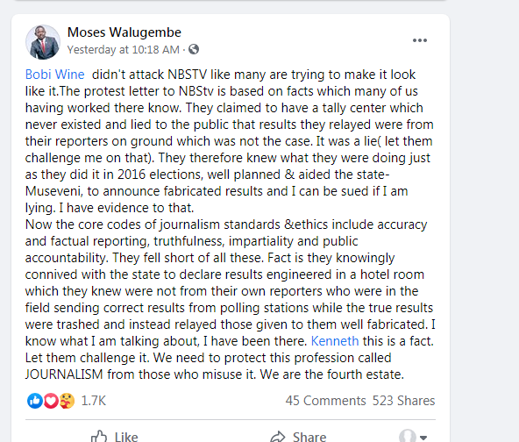The image size is (519, 442).
Task: Open the Kenneth tagged name link
Action: coord(335,341)
